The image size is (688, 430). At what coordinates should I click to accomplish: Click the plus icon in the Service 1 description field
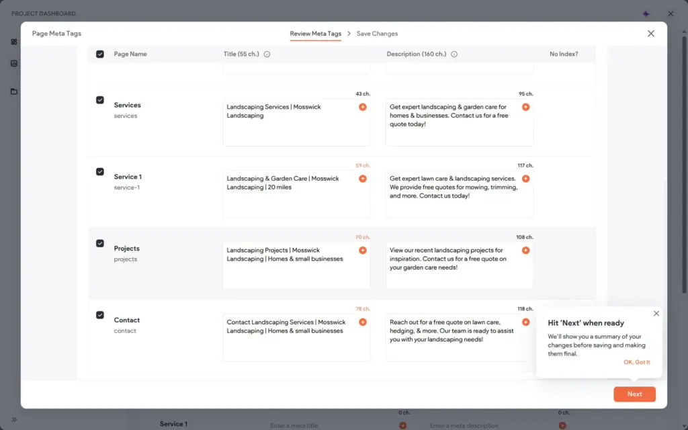tap(525, 179)
